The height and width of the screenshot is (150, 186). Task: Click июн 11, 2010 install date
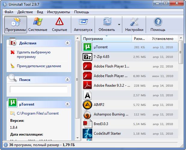point(163,76)
